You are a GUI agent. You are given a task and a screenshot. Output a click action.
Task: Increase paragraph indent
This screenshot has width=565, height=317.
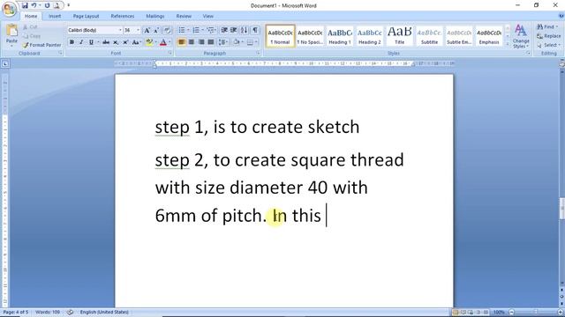(x=233, y=30)
